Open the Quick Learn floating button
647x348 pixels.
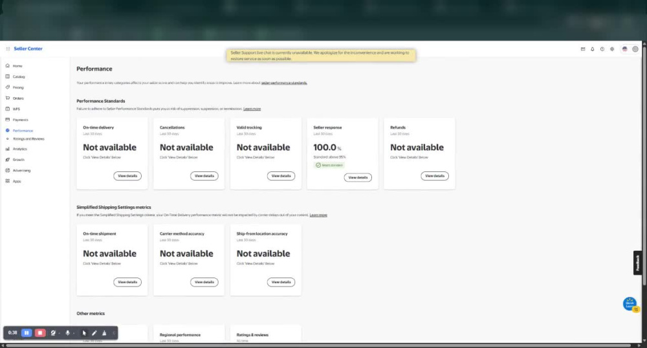pos(630,304)
